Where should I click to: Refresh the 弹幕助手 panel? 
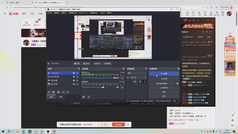tap(210, 32)
